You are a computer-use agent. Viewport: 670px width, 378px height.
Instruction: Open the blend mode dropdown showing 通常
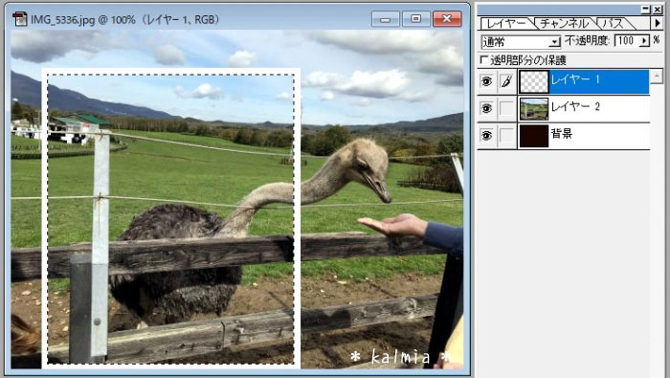pos(521,41)
